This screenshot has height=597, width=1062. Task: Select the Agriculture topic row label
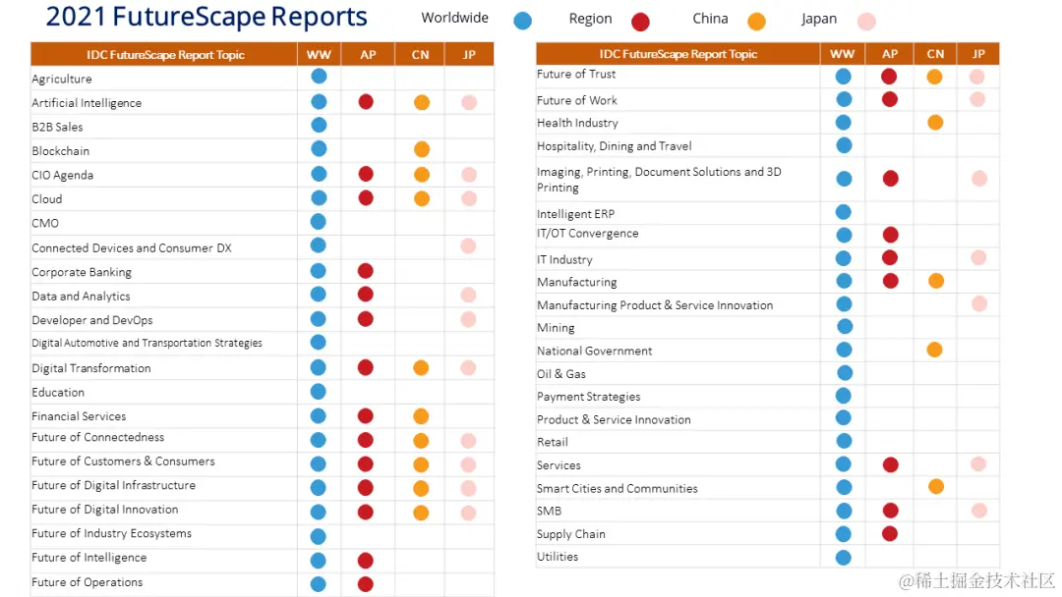pos(62,80)
